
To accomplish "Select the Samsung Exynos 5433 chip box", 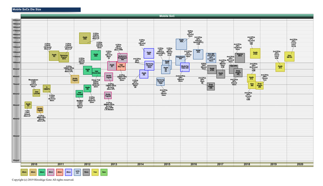I will tap(149, 66).
